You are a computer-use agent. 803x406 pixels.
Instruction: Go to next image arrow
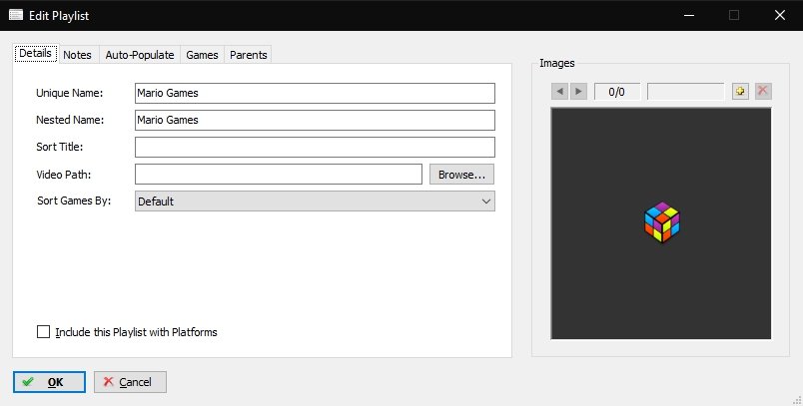coord(578,92)
